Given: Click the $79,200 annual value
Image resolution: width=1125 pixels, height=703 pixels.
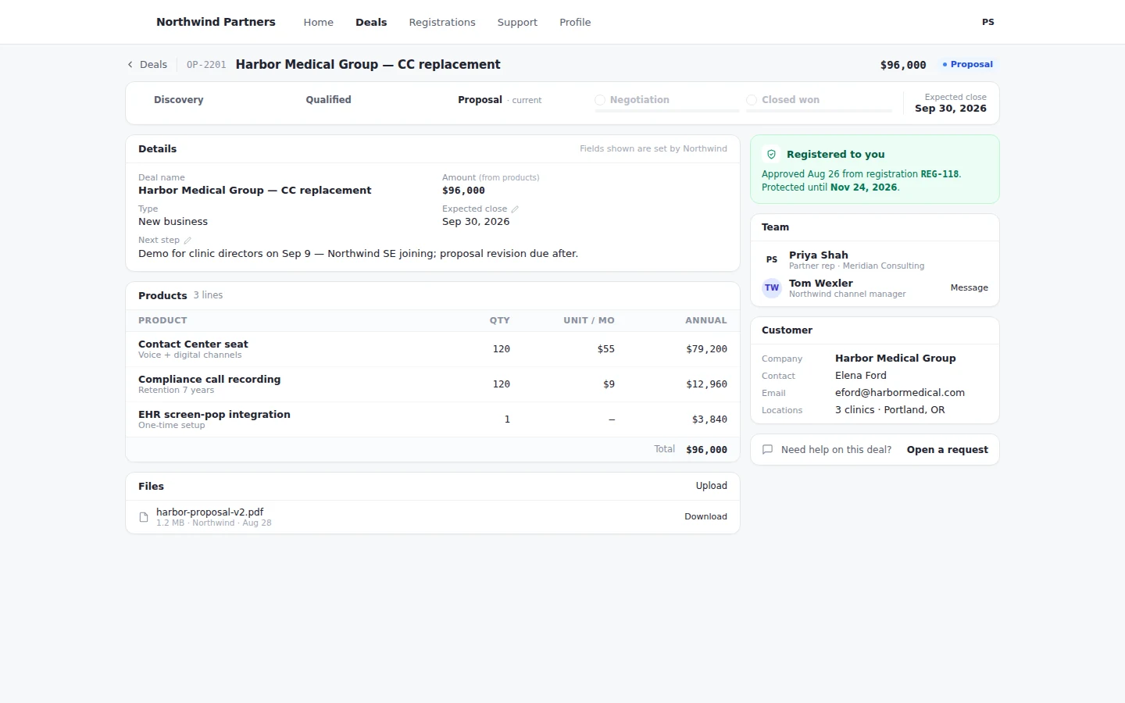Looking at the screenshot, I should pyautogui.click(x=706, y=349).
